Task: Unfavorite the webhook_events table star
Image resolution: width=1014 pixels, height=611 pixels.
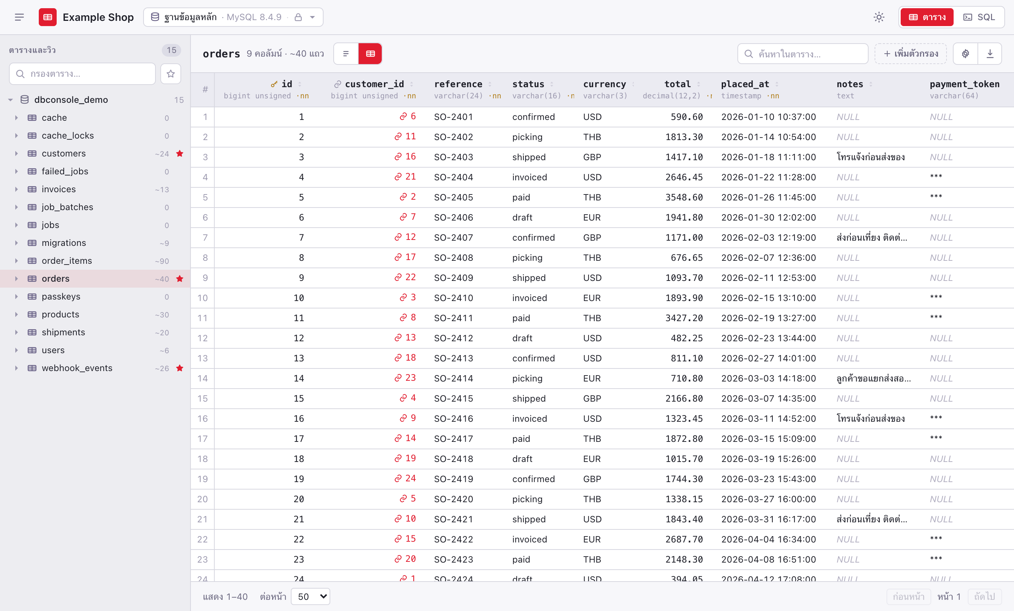Action: (179, 368)
